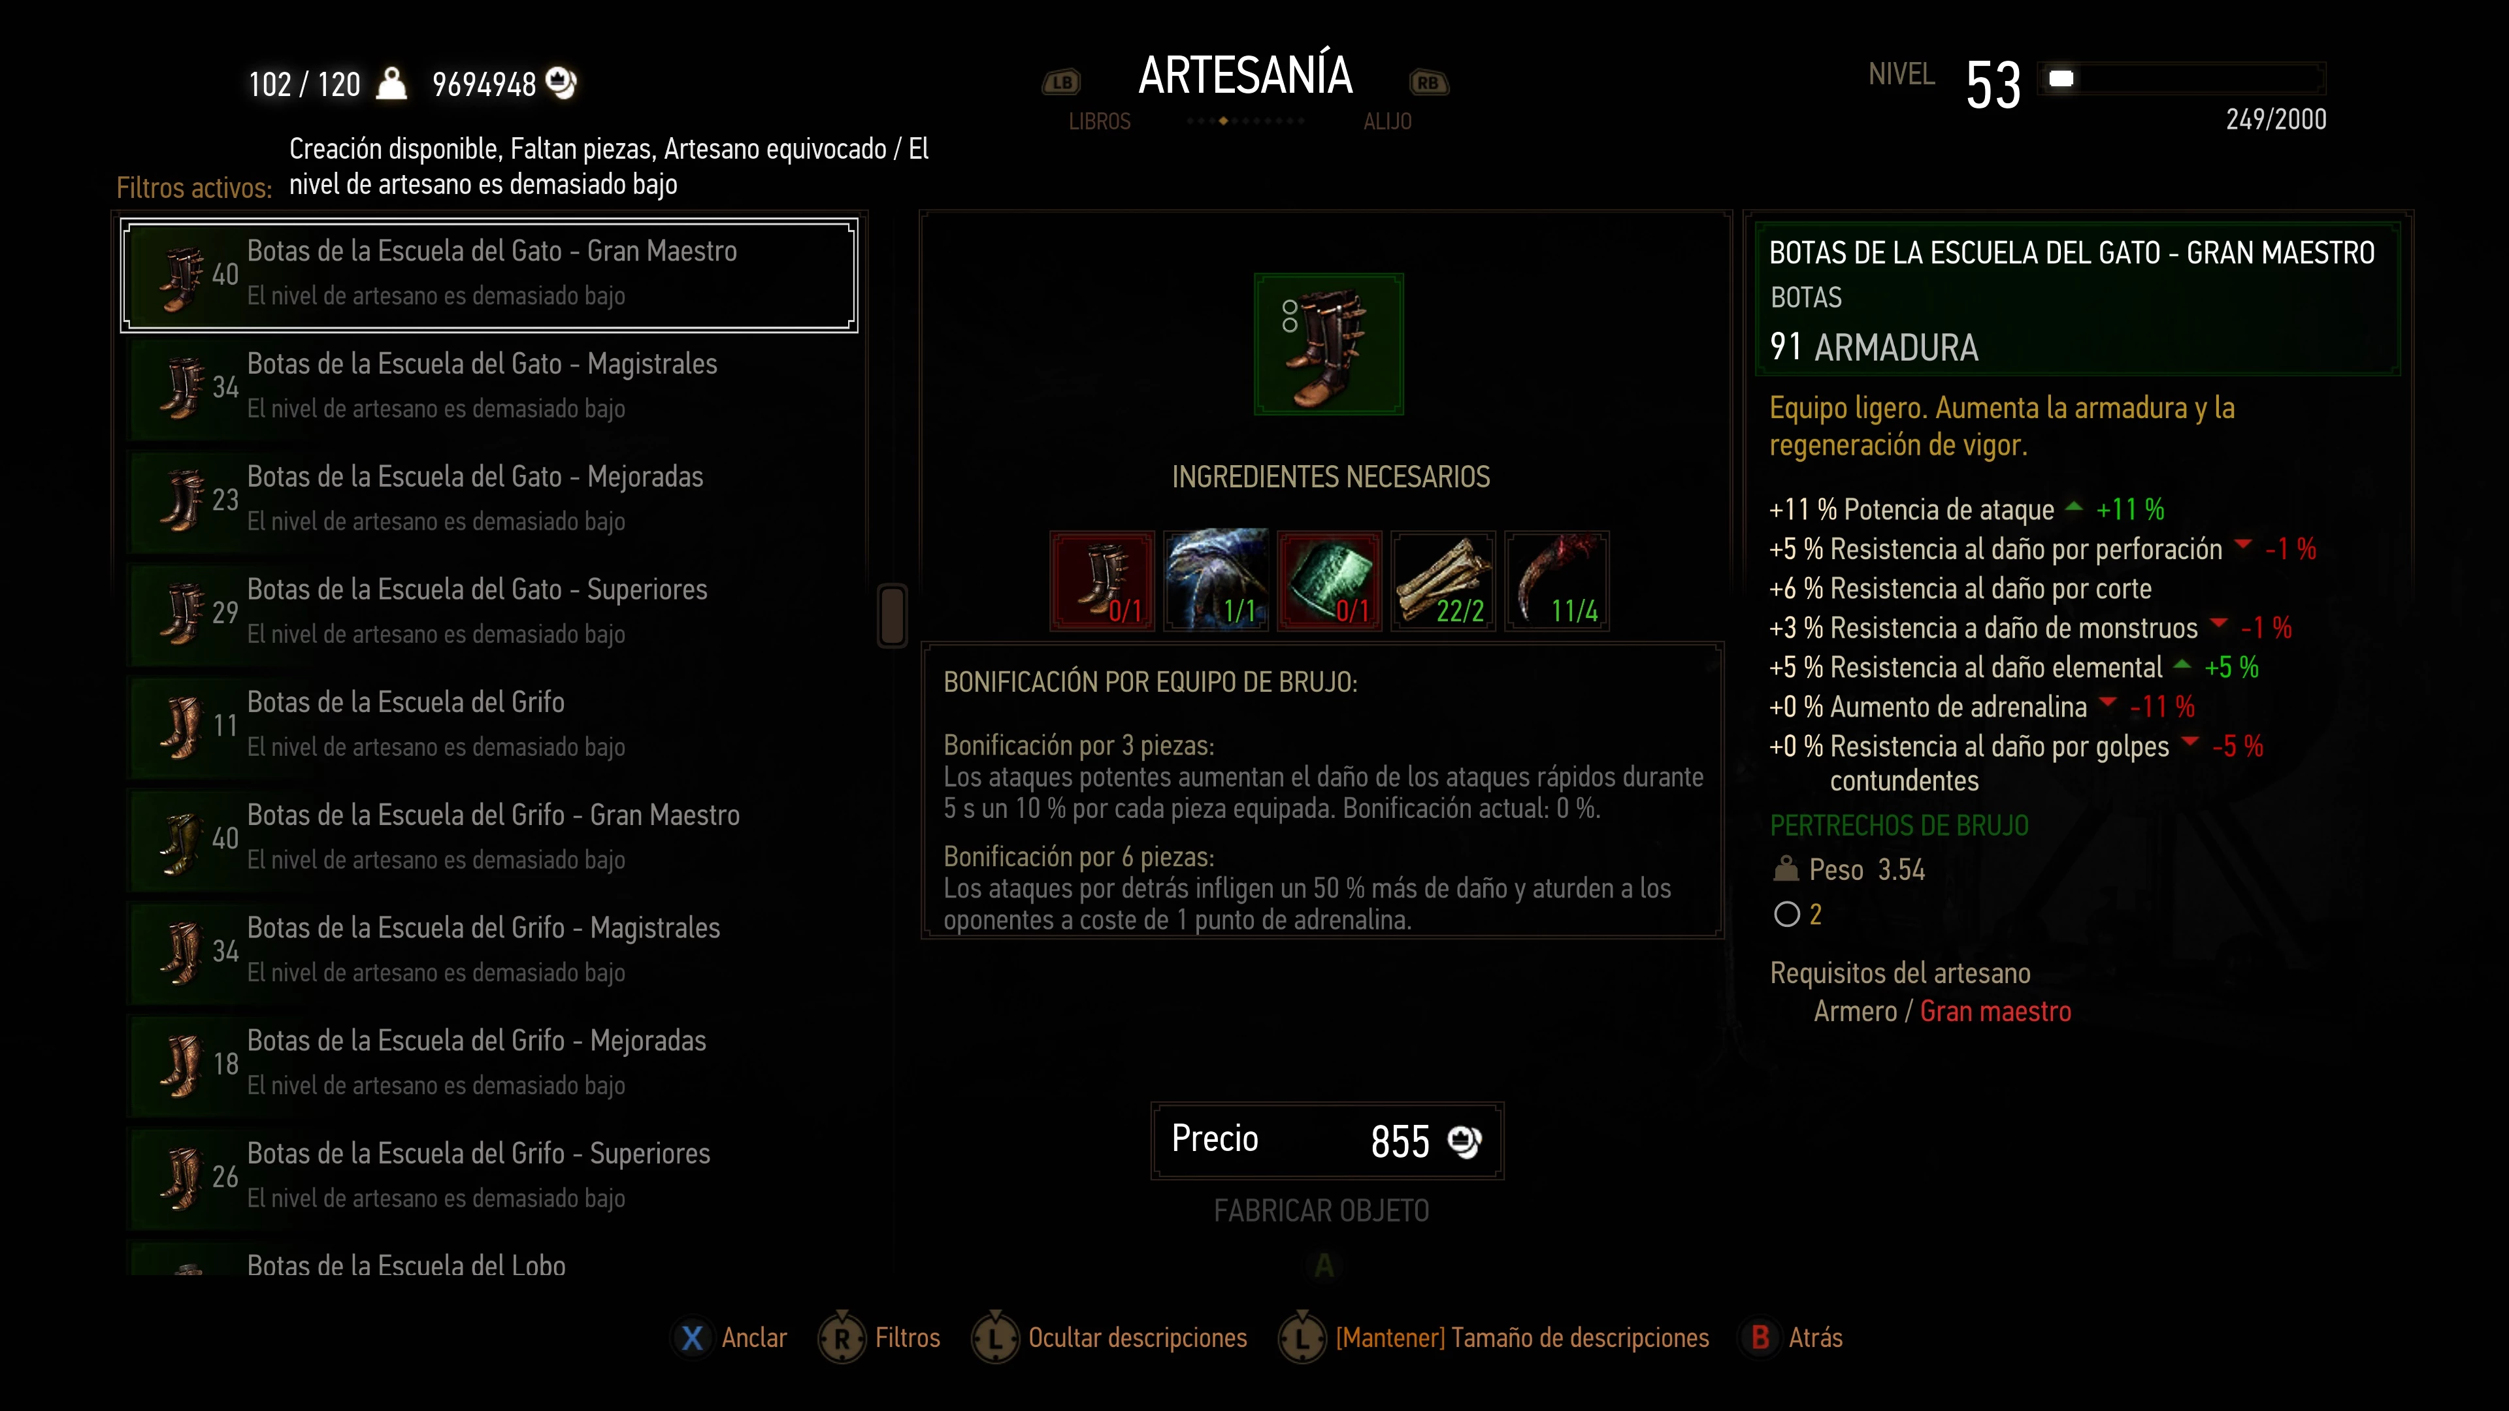
Task: Select Botas de la Escuela del Grifo - Gran Maestro
Action: [490, 838]
